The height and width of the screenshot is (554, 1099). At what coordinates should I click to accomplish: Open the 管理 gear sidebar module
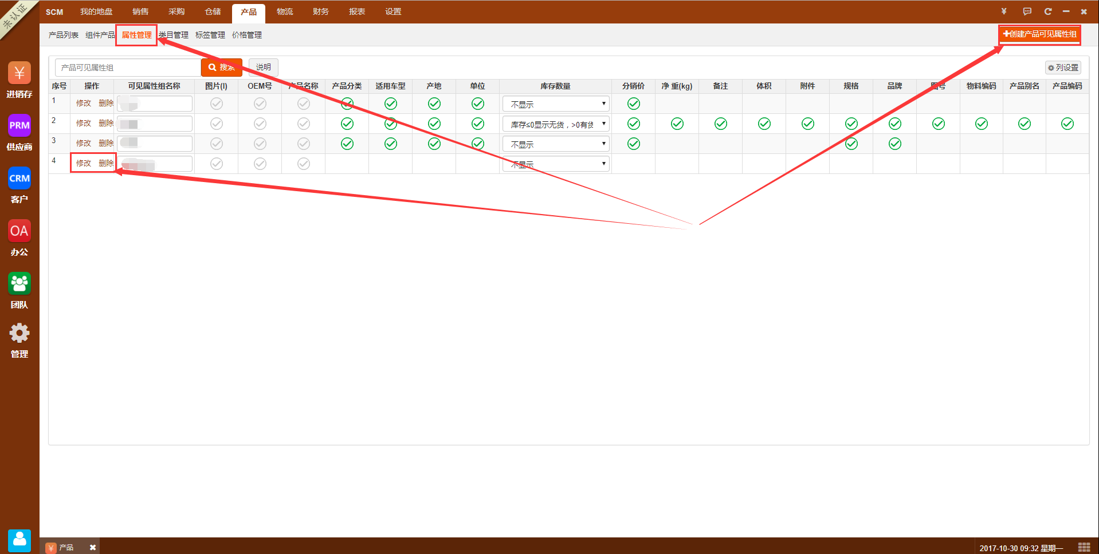[x=19, y=341]
